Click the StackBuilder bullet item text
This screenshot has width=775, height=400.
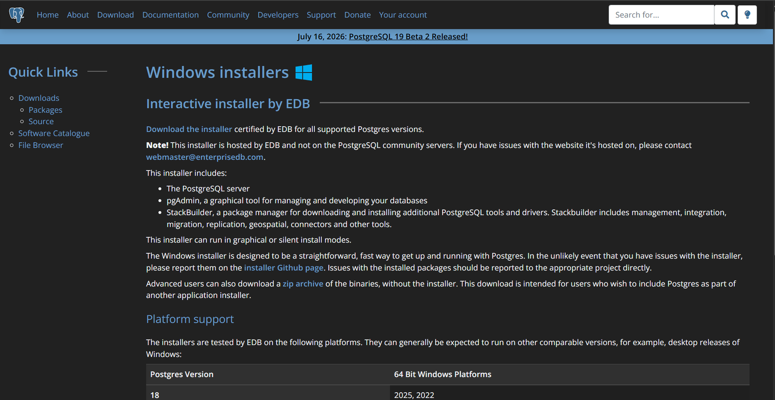(x=447, y=218)
